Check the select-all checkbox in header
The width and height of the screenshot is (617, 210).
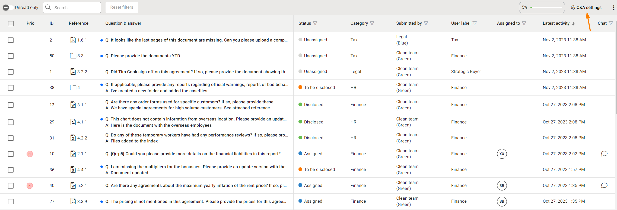point(11,24)
